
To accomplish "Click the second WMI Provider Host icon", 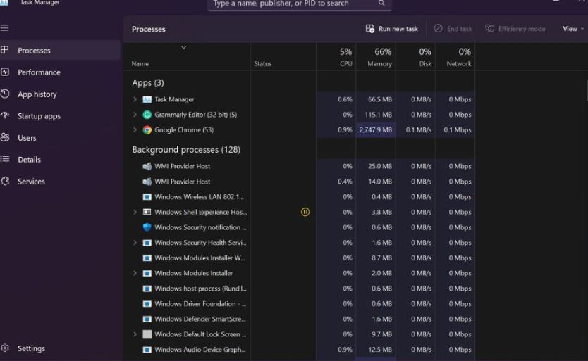I will [147, 182].
